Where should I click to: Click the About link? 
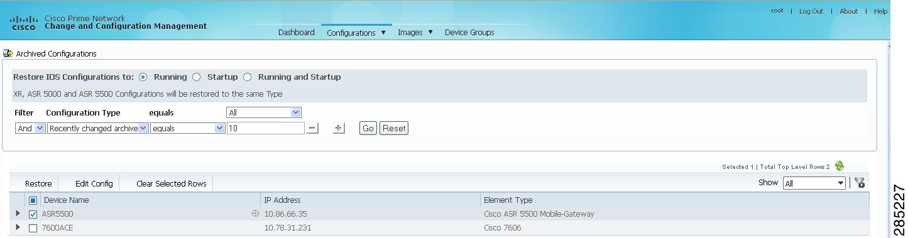point(848,11)
